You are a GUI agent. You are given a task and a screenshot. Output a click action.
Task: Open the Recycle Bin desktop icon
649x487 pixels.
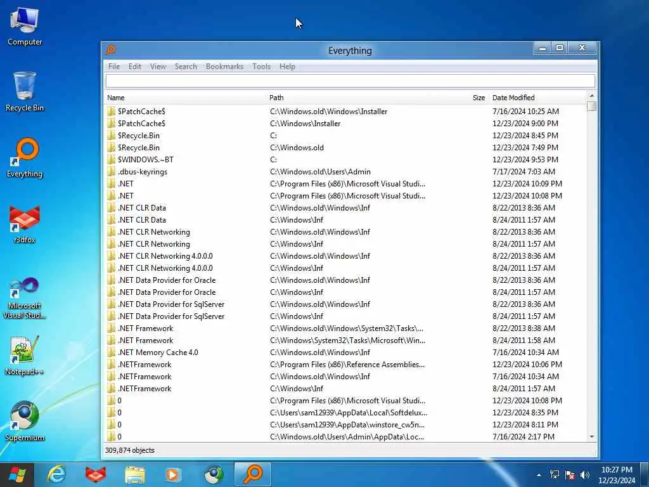(x=25, y=91)
